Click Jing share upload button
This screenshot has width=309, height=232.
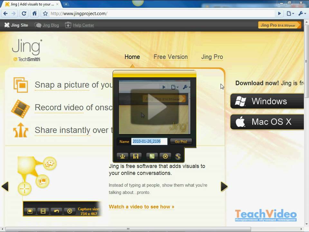122,157
